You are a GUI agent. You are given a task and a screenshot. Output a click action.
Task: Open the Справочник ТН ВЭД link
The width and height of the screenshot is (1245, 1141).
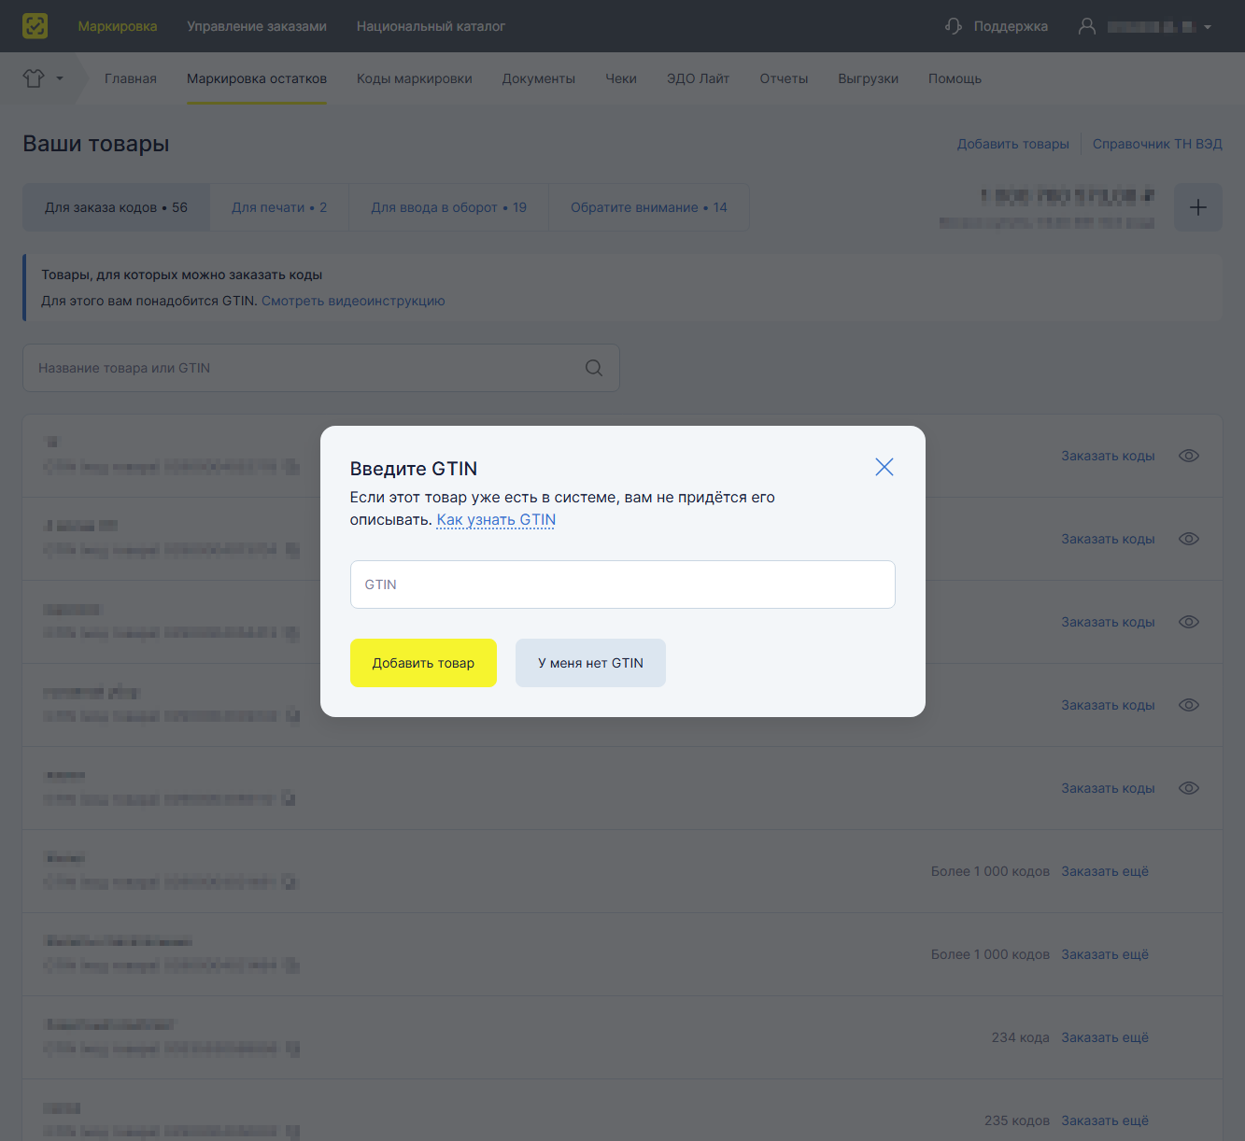point(1157,144)
